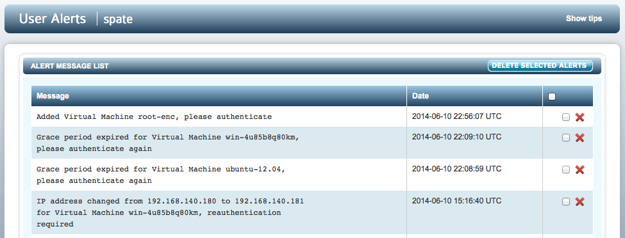
Task: Select the checkbox for the 22:09:10 UTC alert
Action: click(x=565, y=138)
